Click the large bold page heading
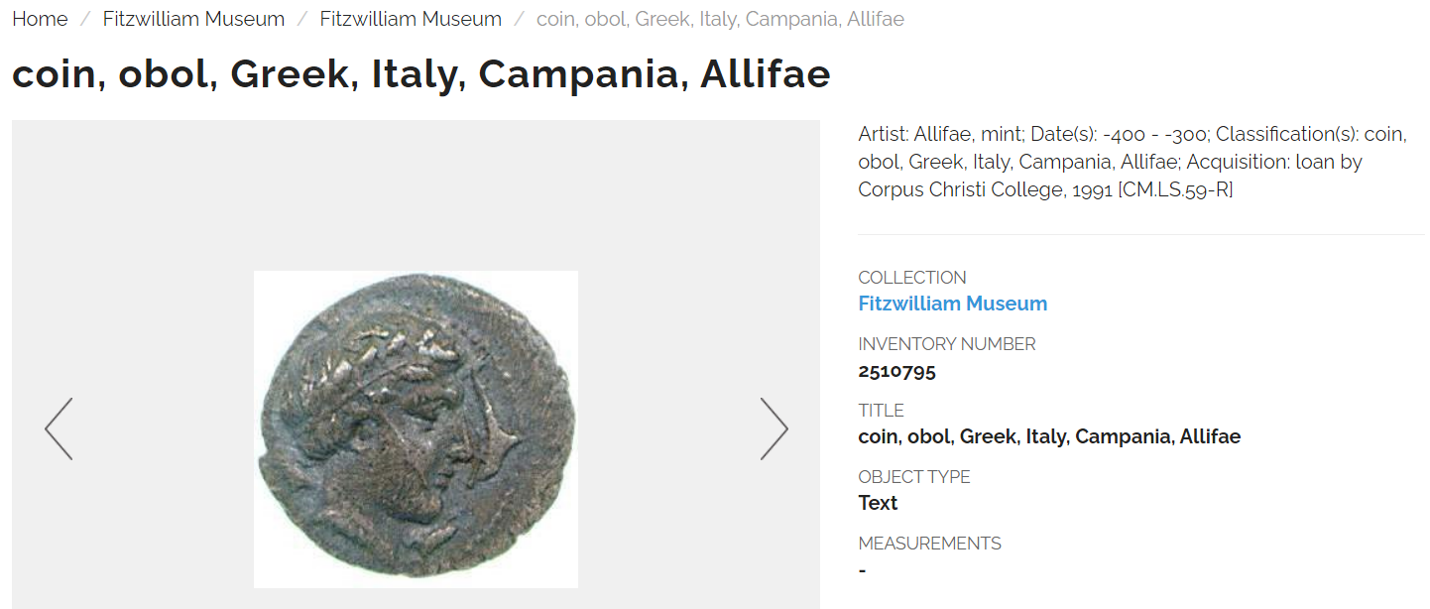 tap(421, 74)
